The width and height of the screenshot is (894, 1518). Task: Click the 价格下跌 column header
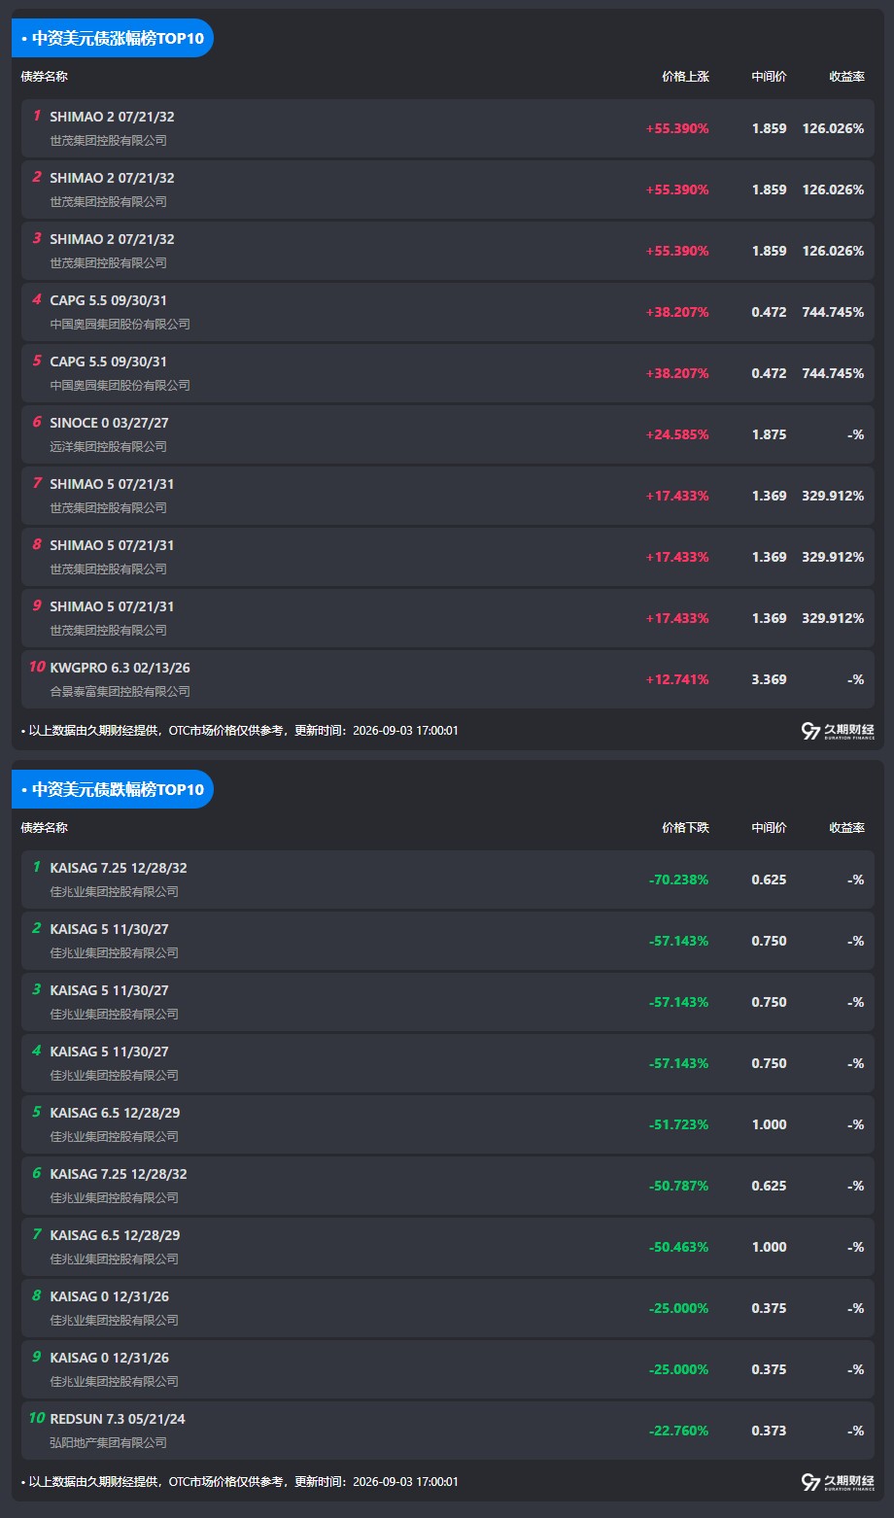click(x=685, y=828)
